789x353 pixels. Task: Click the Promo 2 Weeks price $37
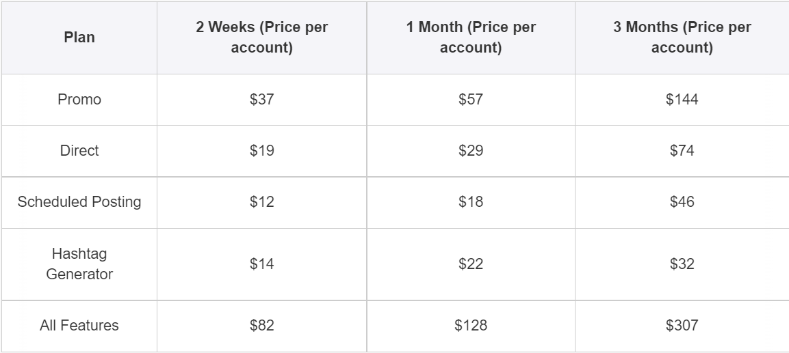[x=262, y=100]
